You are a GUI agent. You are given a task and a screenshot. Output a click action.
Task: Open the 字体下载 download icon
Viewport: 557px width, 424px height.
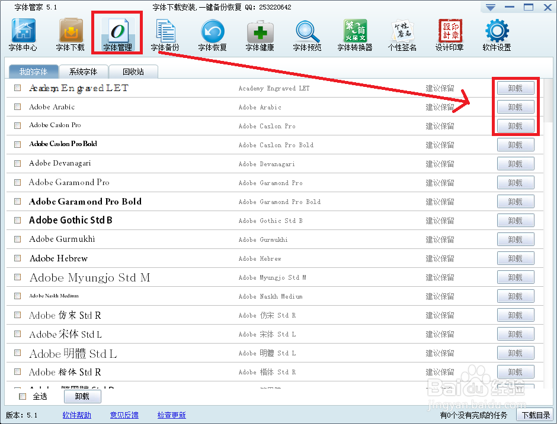coord(71,35)
